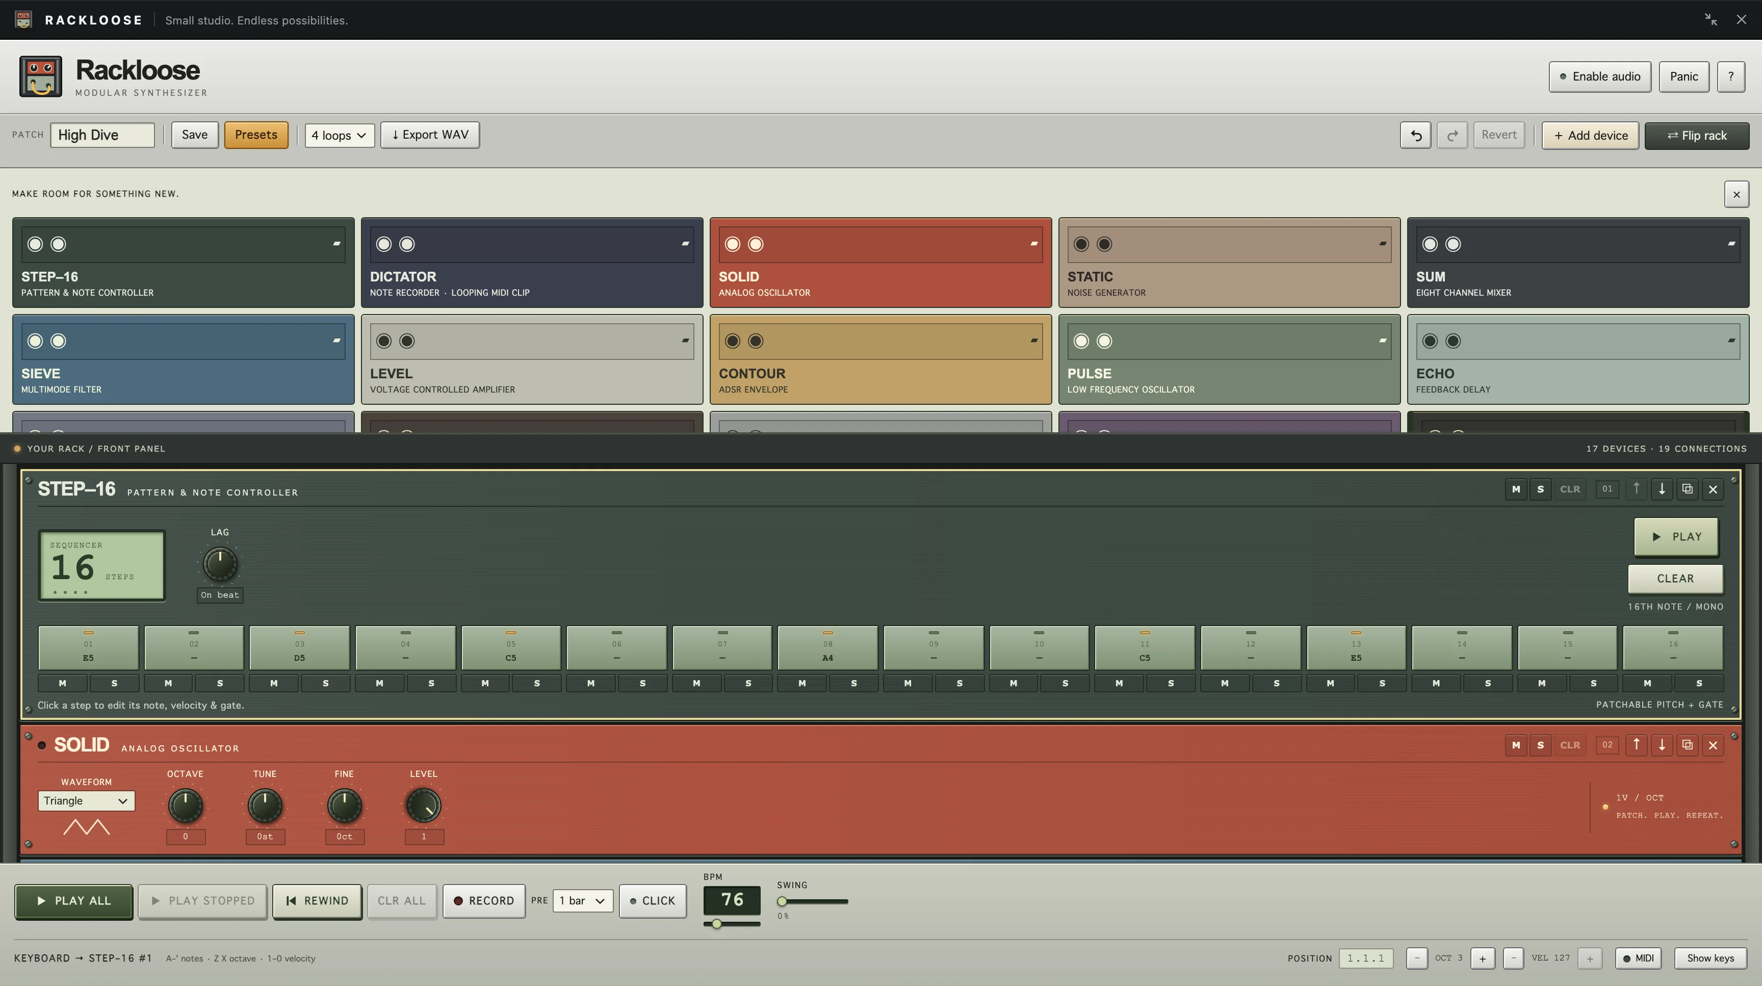Delete the SOLID oscillator device
Screen dimensions: 1762x986
coord(1713,745)
